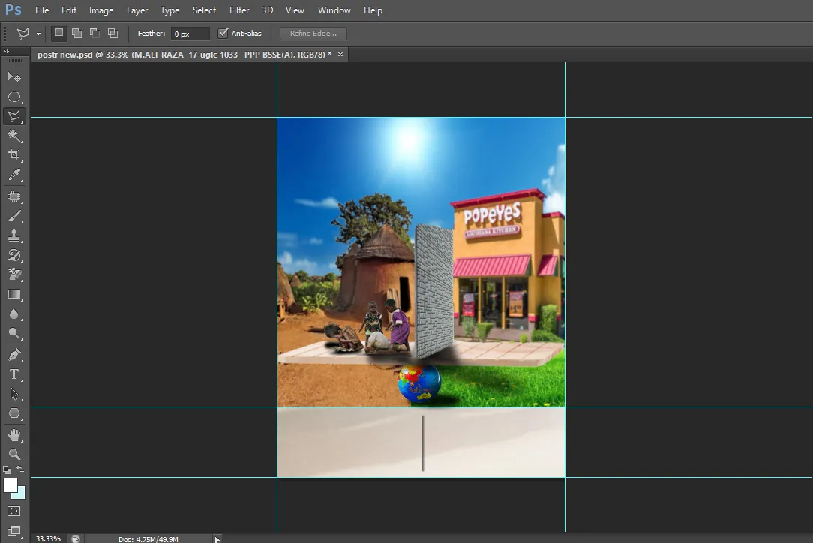The height and width of the screenshot is (543, 813).
Task: Choose Intersect with selection mode
Action: click(112, 33)
